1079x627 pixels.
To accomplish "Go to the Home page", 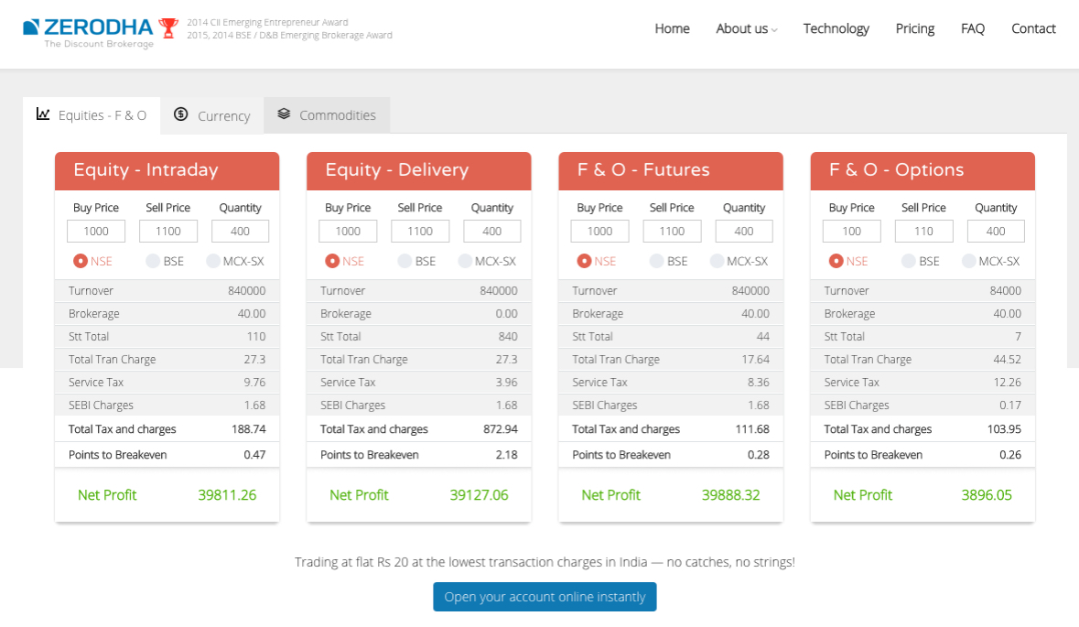I will pyautogui.click(x=672, y=28).
